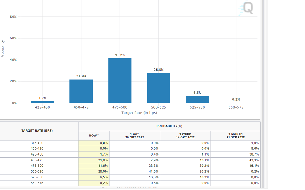Viewport: 305px width, 190px height.
Task: Select the 525-550 bar showing 6.5%
Action: [197, 99]
